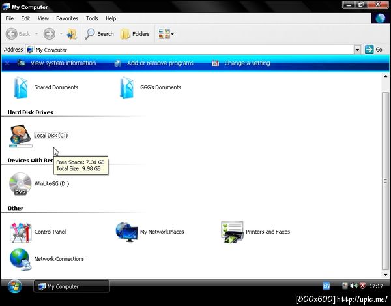Click the Views toolbar icon

164,34
